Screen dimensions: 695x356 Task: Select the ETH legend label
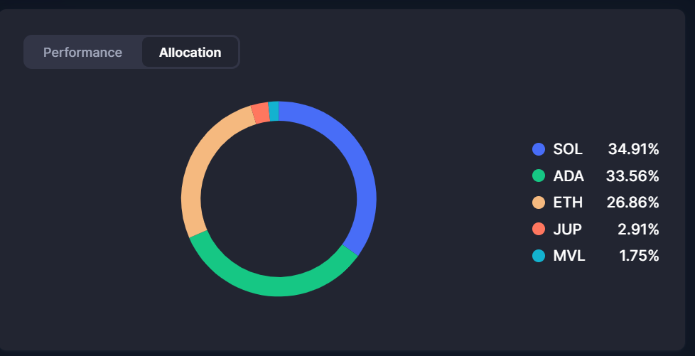click(568, 203)
